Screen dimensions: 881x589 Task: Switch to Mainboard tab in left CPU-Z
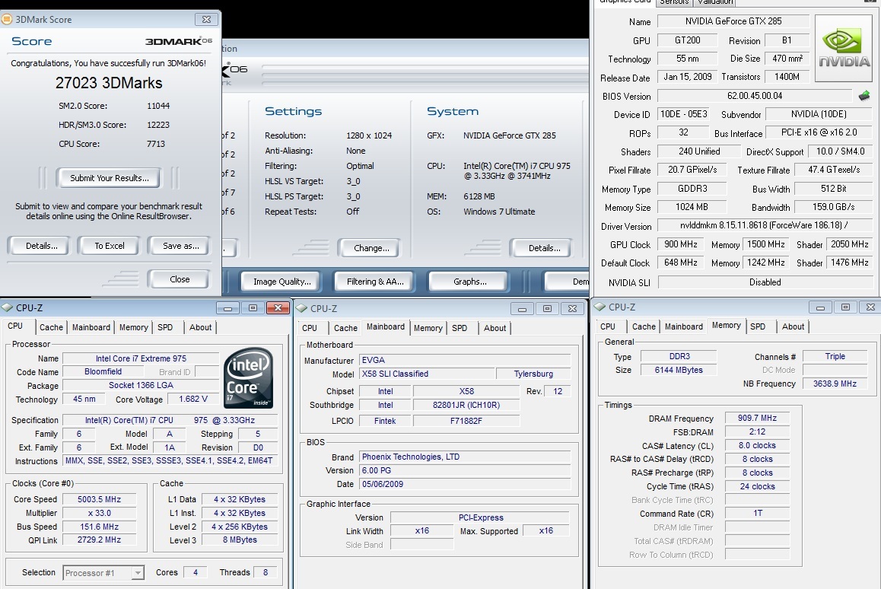pyautogui.click(x=91, y=327)
